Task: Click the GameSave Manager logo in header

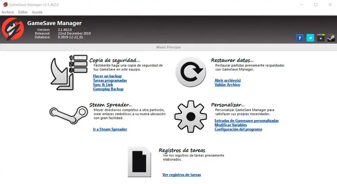Action: tap(13, 29)
